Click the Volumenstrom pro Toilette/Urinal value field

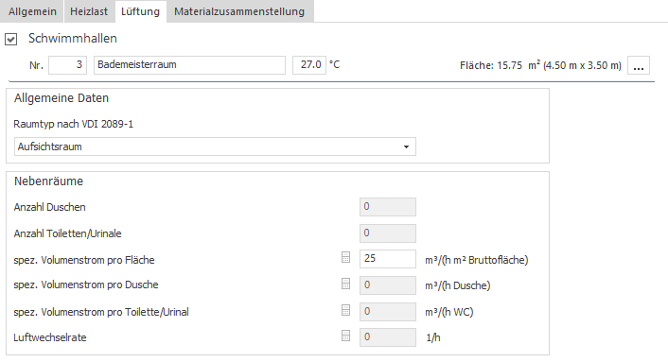pos(388,312)
